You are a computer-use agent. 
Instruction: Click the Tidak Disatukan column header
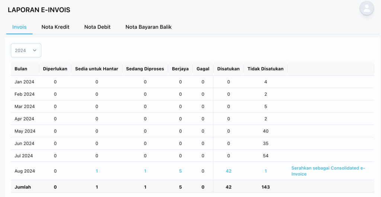(266, 69)
